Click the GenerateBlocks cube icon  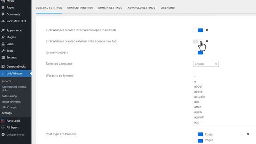(3, 66)
